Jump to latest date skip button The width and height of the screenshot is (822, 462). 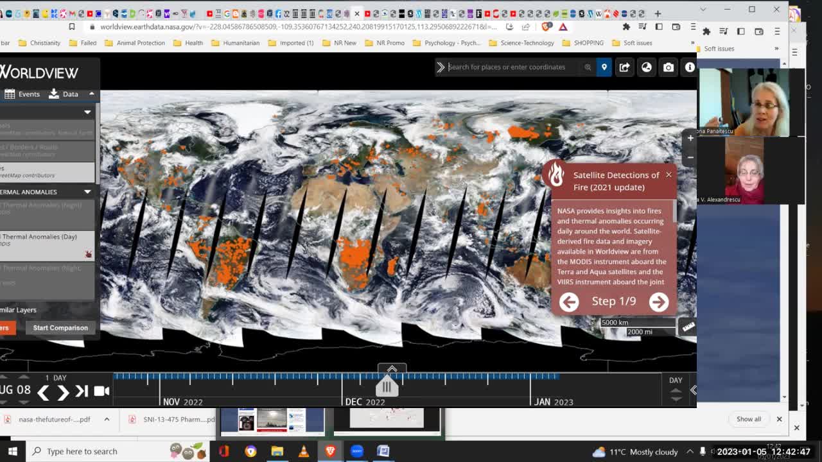click(82, 391)
